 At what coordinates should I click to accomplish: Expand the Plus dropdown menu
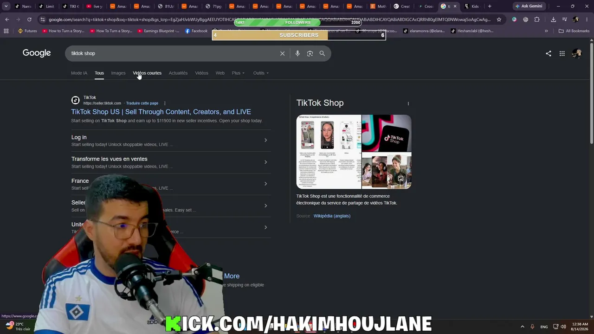click(x=238, y=73)
